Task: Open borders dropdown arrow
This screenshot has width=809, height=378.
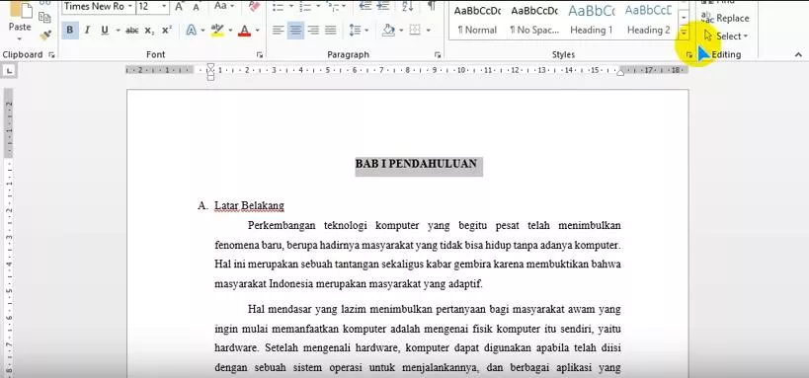Action: [428, 31]
